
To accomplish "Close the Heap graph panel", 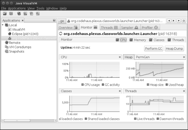I will click(184, 57).
